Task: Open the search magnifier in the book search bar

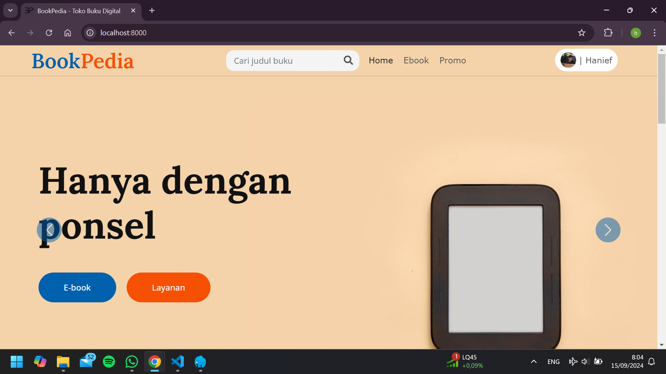Action: [348, 60]
